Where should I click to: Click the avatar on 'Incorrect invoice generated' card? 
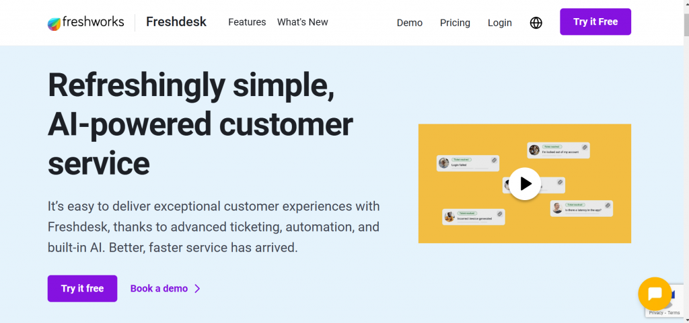449,216
